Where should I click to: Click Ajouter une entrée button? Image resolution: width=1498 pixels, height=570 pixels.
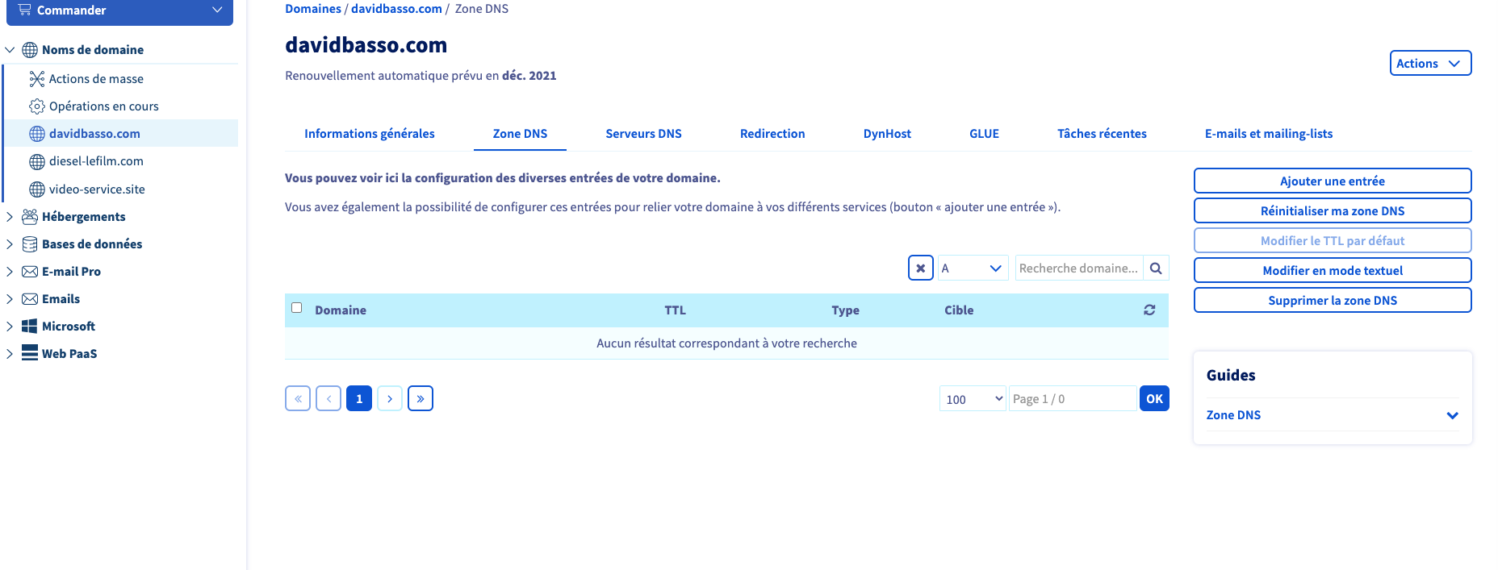point(1332,181)
